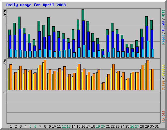This screenshot has width=167, height=130.
Task: Click the Pages legend label
Action: [163, 40]
